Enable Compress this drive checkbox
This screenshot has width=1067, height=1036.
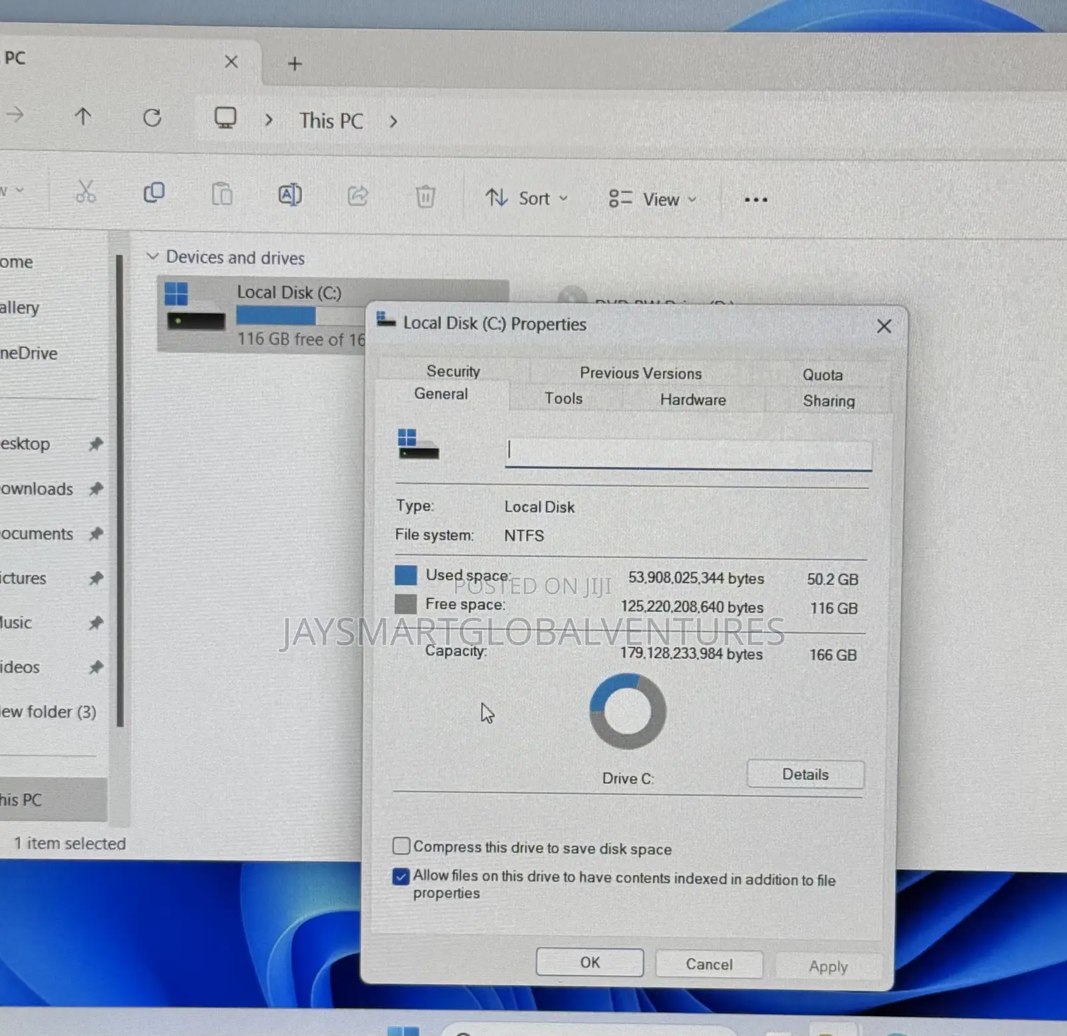point(401,846)
